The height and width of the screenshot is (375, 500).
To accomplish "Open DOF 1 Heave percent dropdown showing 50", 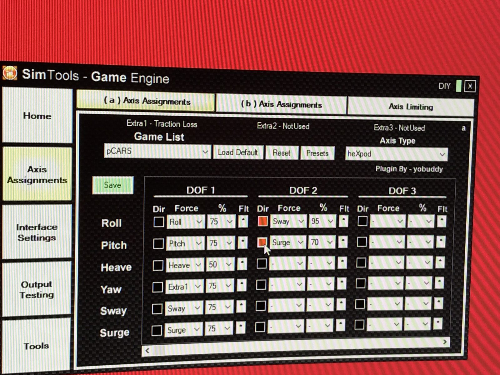I will pos(220,264).
